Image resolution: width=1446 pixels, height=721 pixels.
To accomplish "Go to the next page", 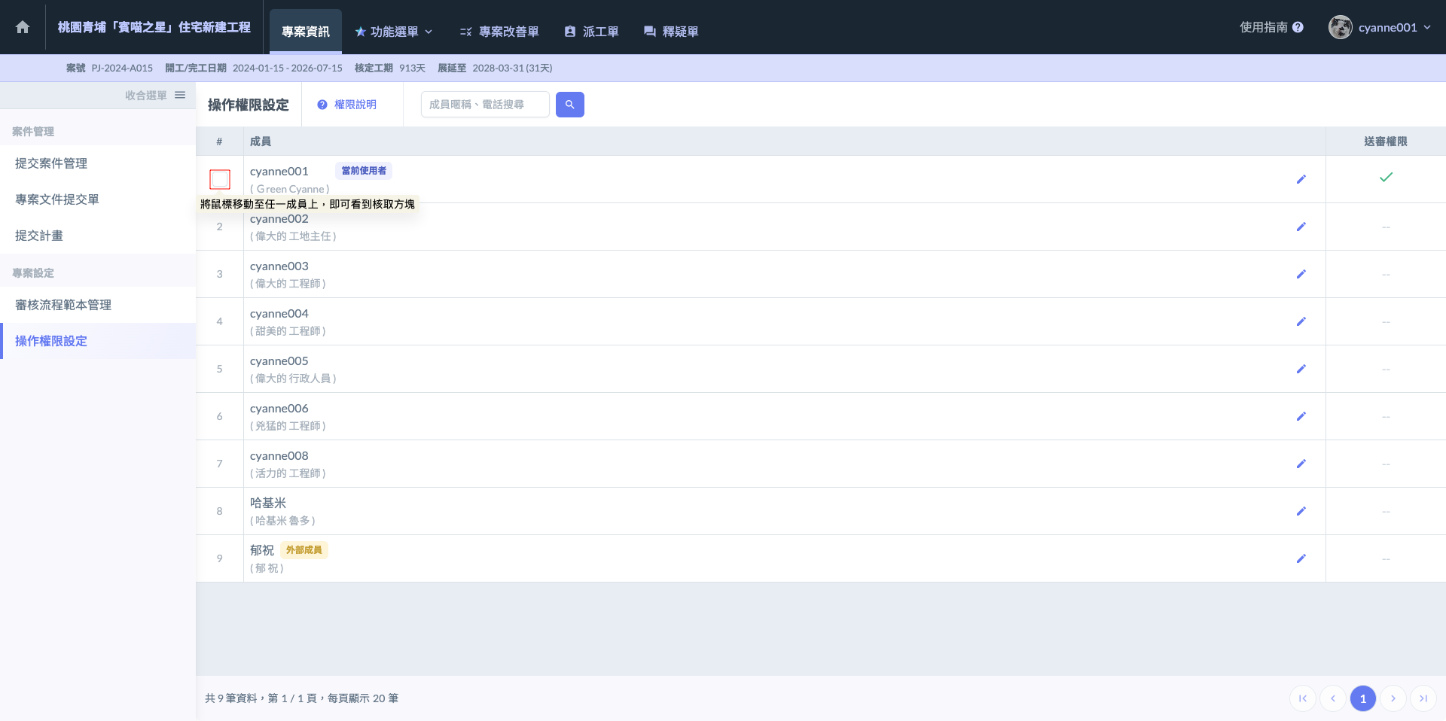I will [x=1393, y=698].
